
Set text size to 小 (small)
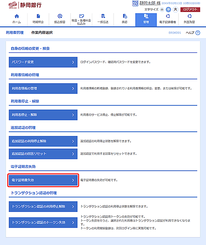162,10
